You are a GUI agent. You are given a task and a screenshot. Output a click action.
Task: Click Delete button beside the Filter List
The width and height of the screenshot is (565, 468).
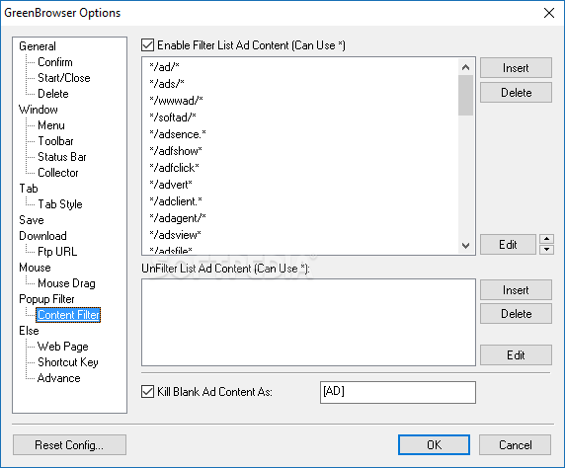pos(516,93)
